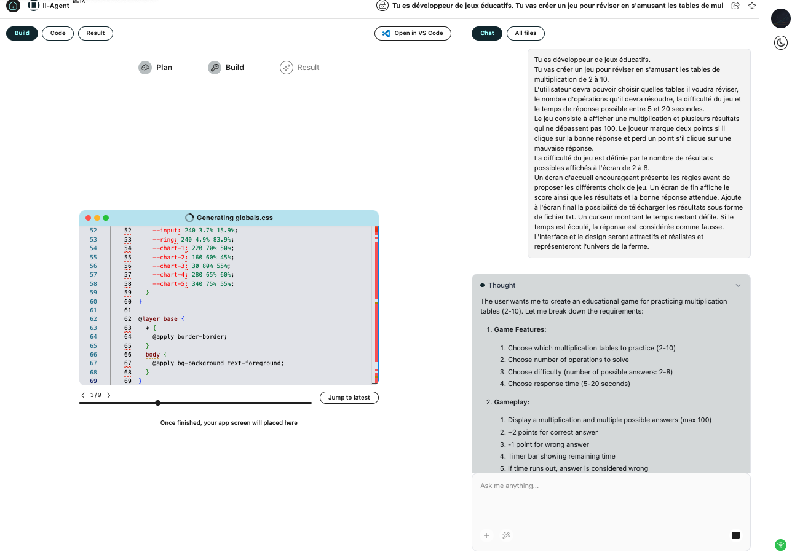This screenshot has height=560, width=792.
Task: Go to previous step with left chevron
Action: [x=84, y=395]
